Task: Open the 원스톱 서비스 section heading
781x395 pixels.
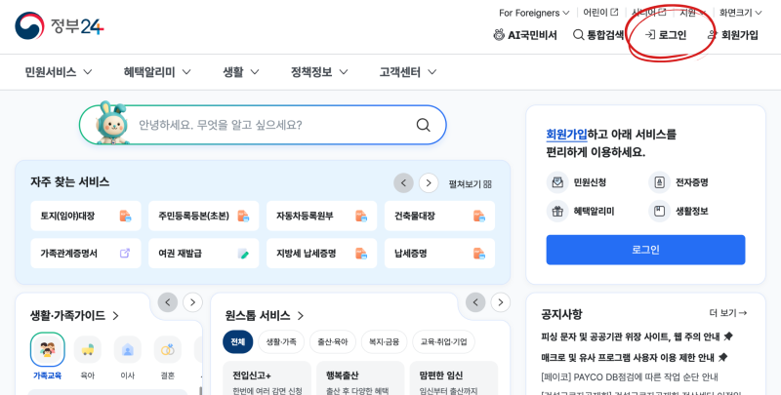Action: (x=265, y=316)
